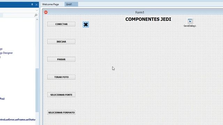Image resolution: width=223 pixels, height=125 pixels.
Task: Close the left docked panel
Action: [36, 5]
